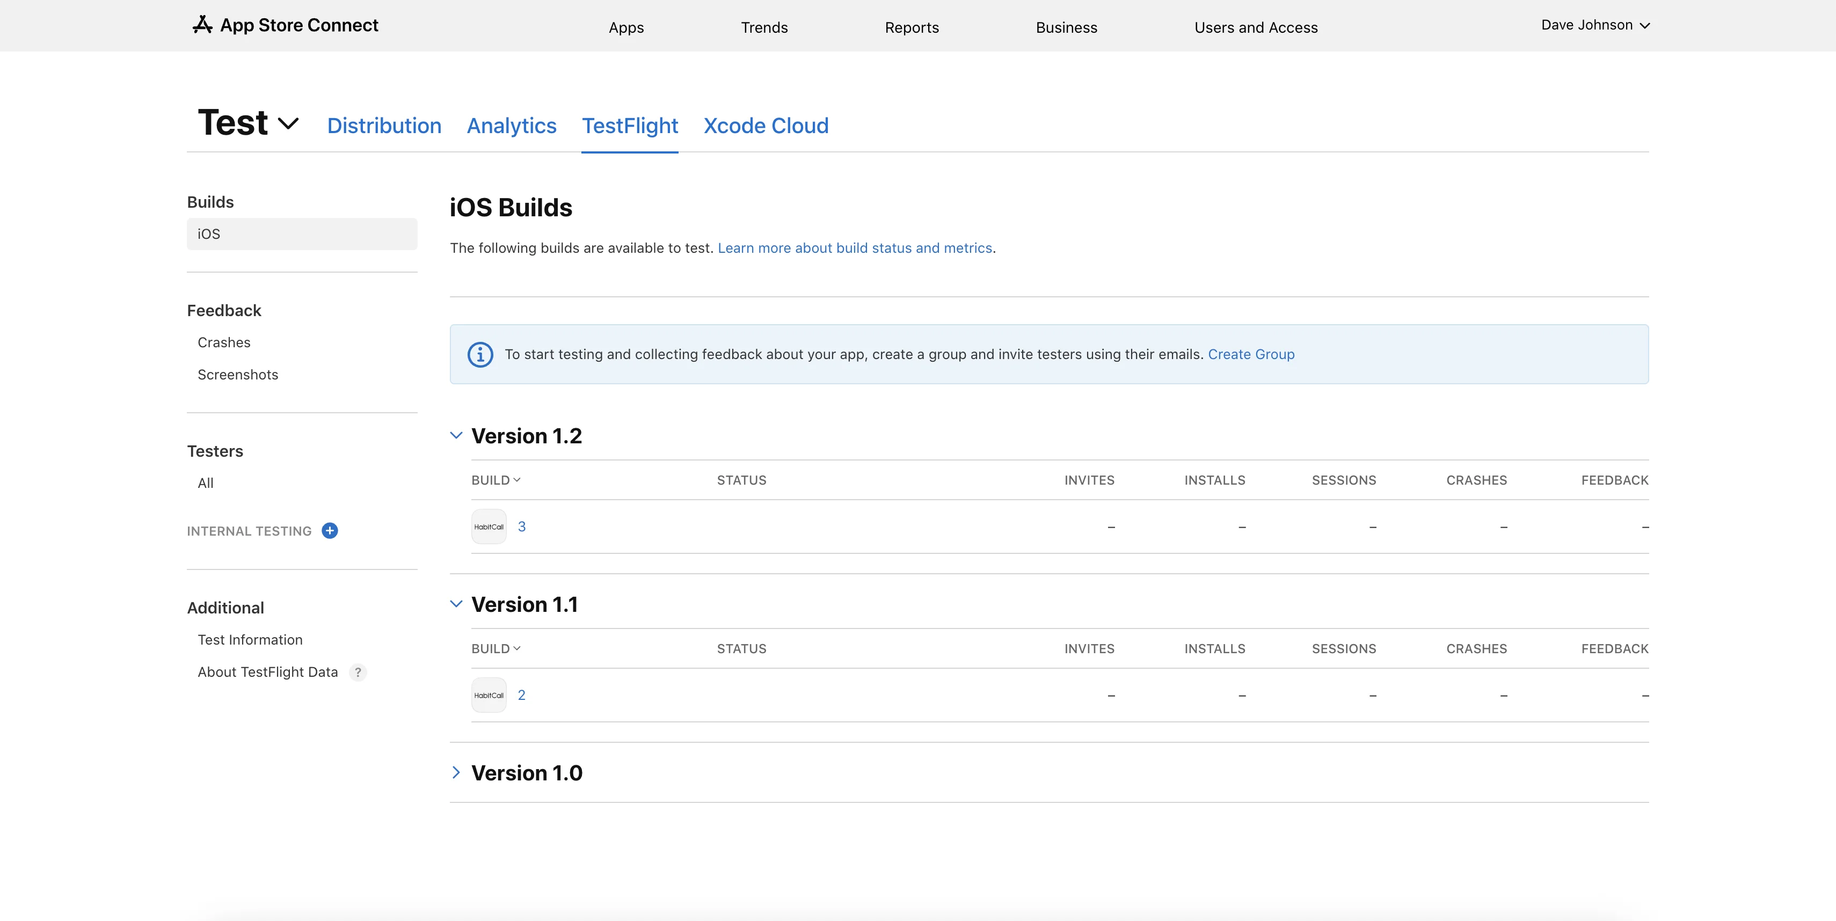
Task: Click SESSIONS column header in Version 1.2
Action: coord(1344,480)
